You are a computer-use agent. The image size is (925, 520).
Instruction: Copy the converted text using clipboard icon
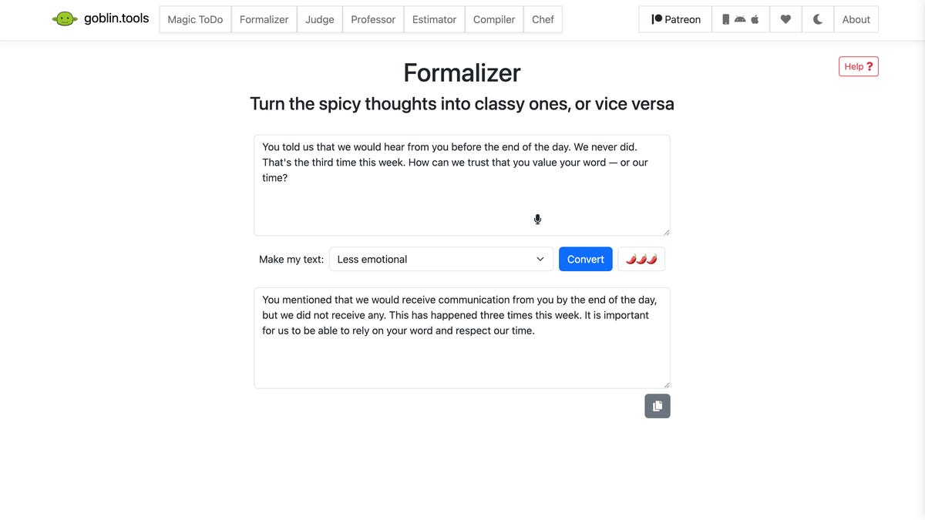[658, 406]
